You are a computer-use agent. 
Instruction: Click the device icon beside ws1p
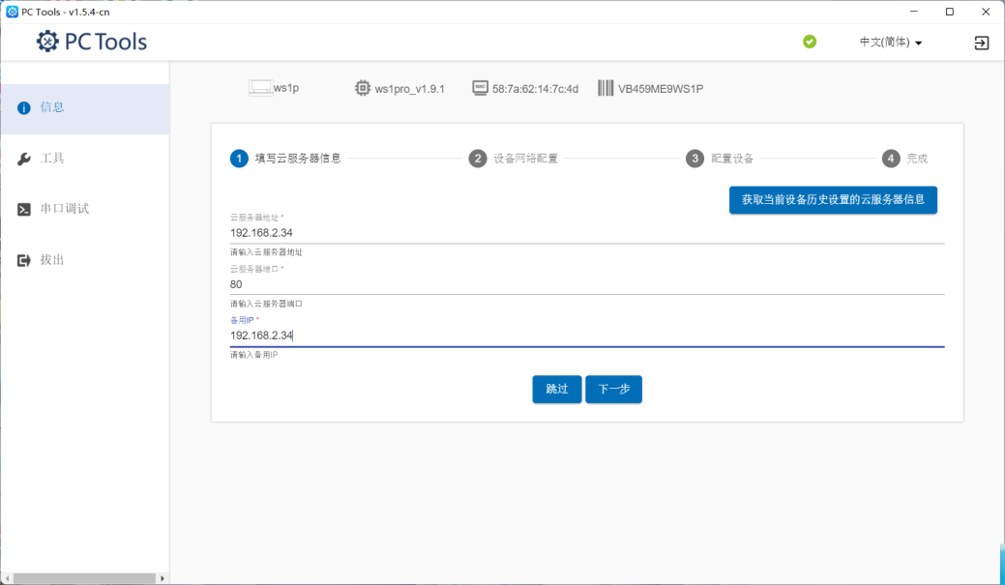(x=260, y=88)
